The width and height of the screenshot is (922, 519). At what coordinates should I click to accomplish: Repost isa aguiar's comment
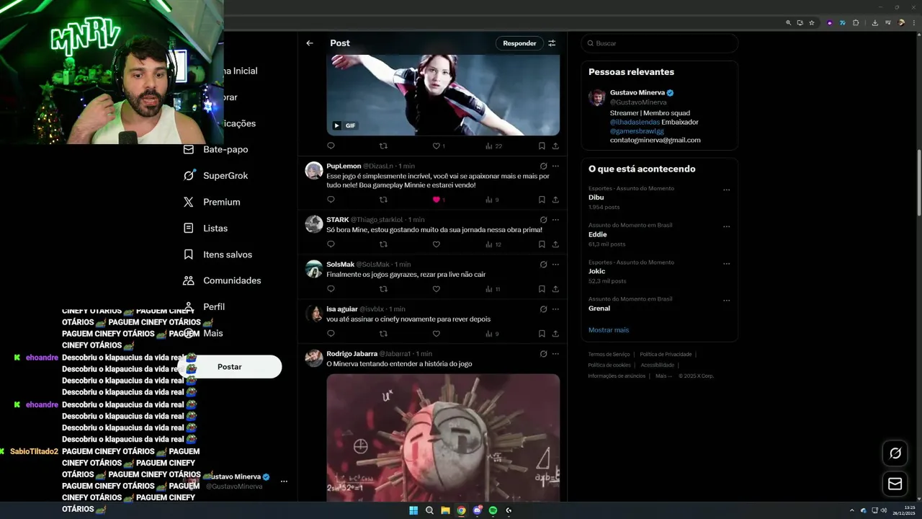(x=383, y=334)
